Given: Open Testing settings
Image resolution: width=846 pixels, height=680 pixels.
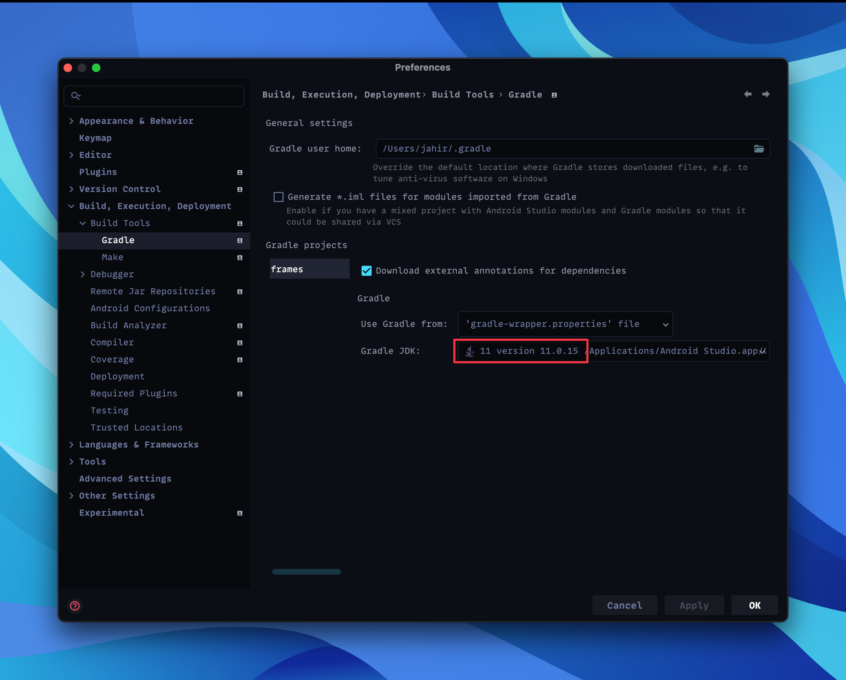Looking at the screenshot, I should coord(110,410).
